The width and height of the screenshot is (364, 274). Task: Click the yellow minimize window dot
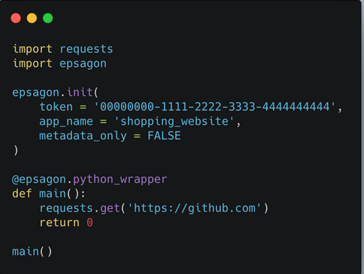[32, 18]
